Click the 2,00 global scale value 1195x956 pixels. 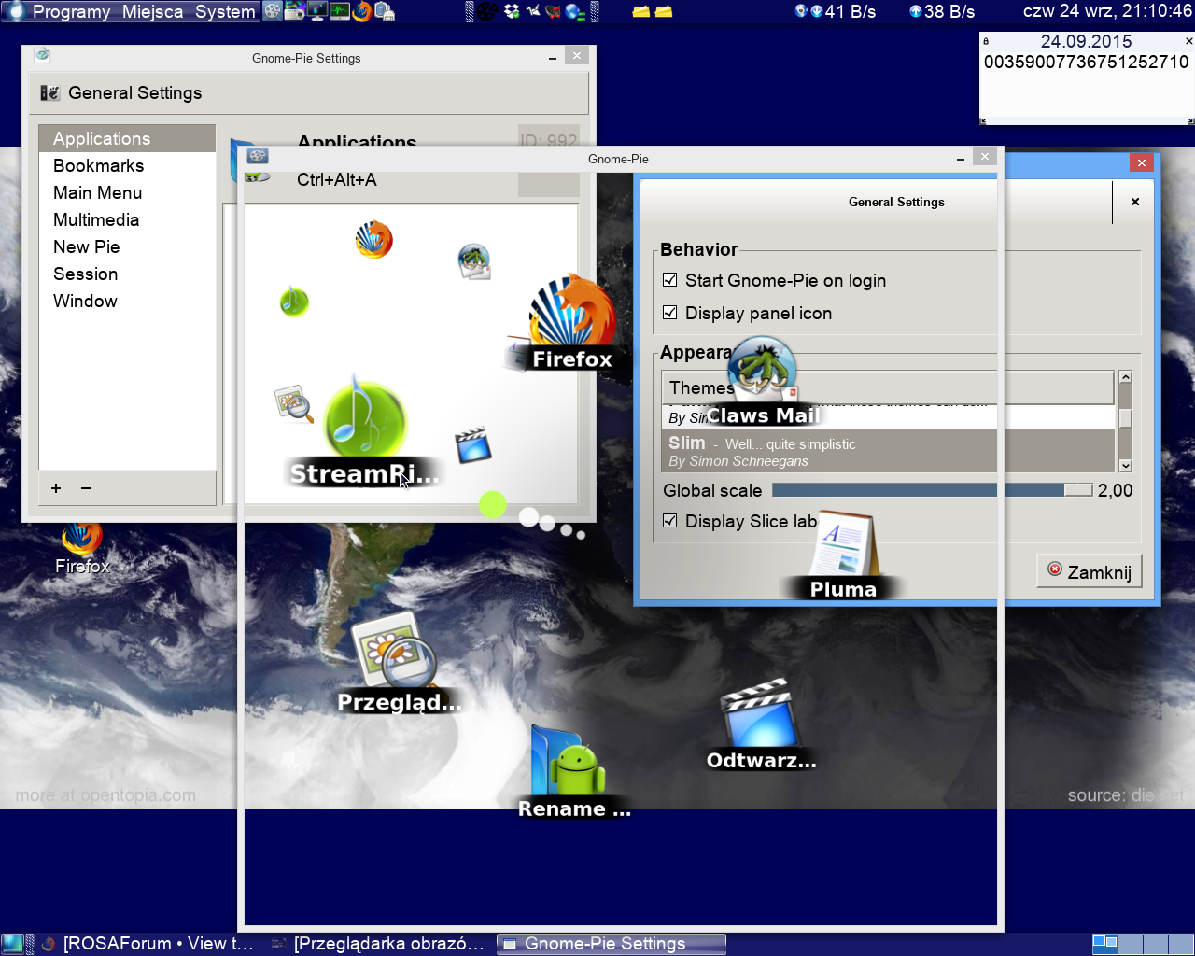pyautogui.click(x=1115, y=490)
